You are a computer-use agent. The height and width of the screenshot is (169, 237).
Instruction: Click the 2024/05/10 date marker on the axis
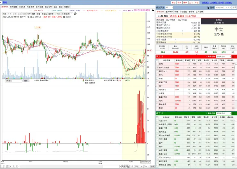pos(145,162)
